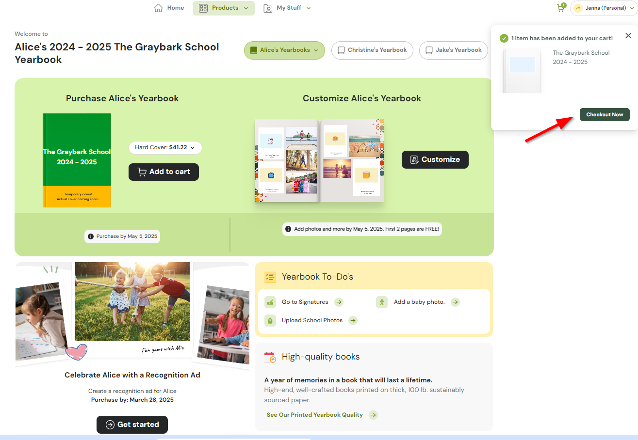Click arrow icon beside Add a baby photo
638x440 pixels.
point(455,302)
